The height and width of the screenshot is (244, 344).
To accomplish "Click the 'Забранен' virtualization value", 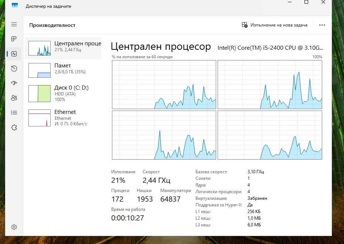I will 257,198.
